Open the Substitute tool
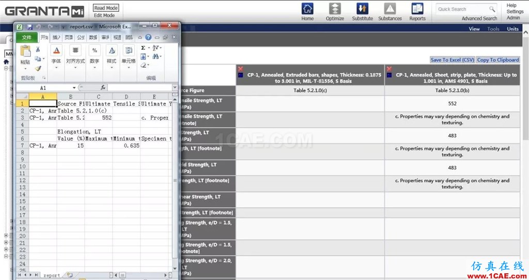The height and width of the screenshot is (280, 529). point(362,9)
